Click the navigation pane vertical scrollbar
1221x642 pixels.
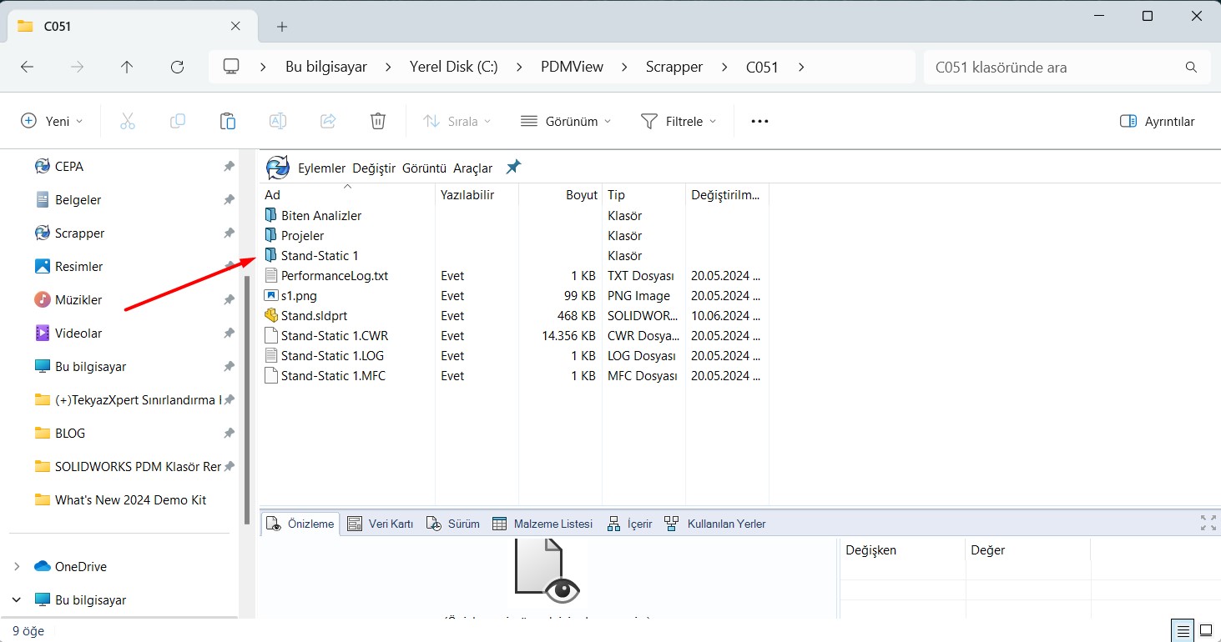(x=247, y=400)
